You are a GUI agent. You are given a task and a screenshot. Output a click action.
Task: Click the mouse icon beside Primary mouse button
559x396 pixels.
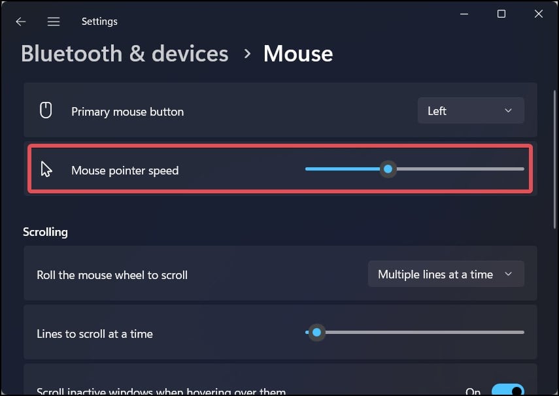pos(46,111)
